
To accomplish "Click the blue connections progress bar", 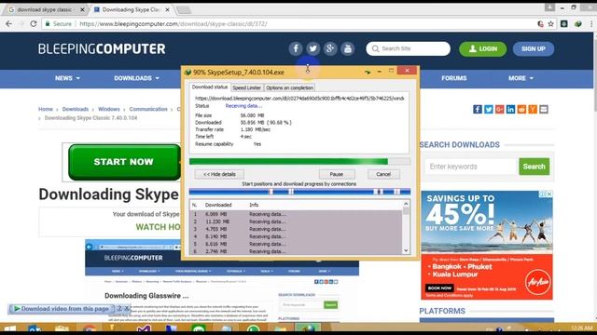I will coord(299,192).
